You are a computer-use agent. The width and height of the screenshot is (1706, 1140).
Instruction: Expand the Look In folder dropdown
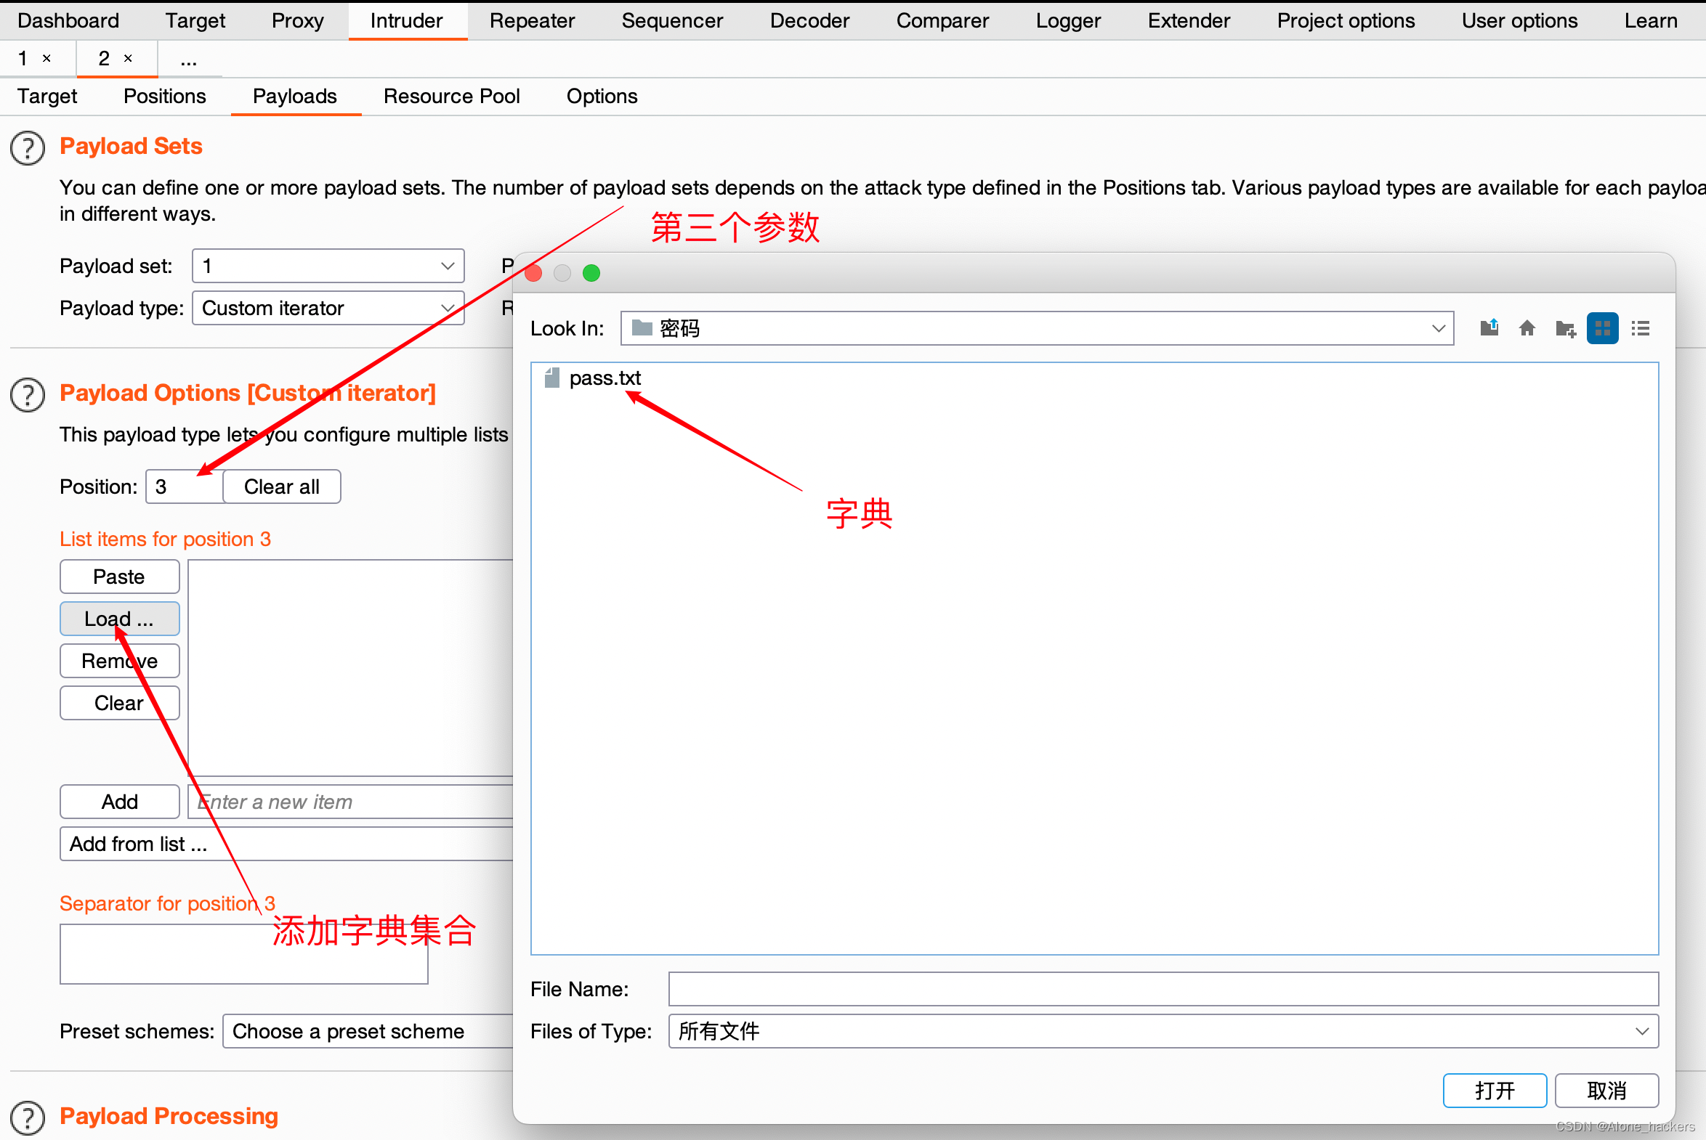click(1438, 329)
